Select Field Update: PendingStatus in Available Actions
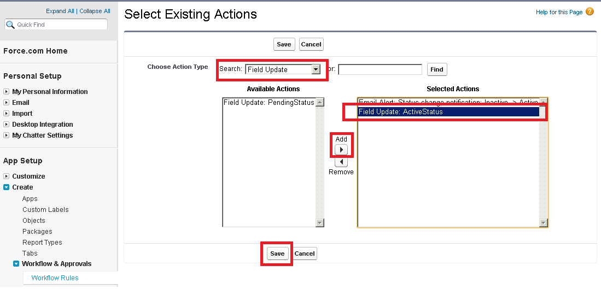This screenshot has height=295, width=601. click(269, 102)
